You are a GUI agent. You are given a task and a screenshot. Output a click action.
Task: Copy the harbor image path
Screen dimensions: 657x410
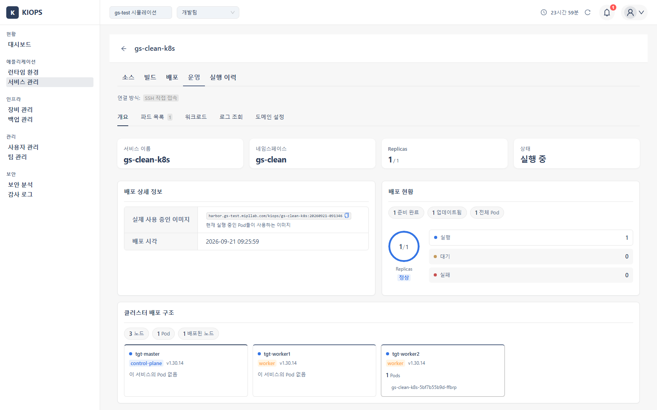point(346,216)
